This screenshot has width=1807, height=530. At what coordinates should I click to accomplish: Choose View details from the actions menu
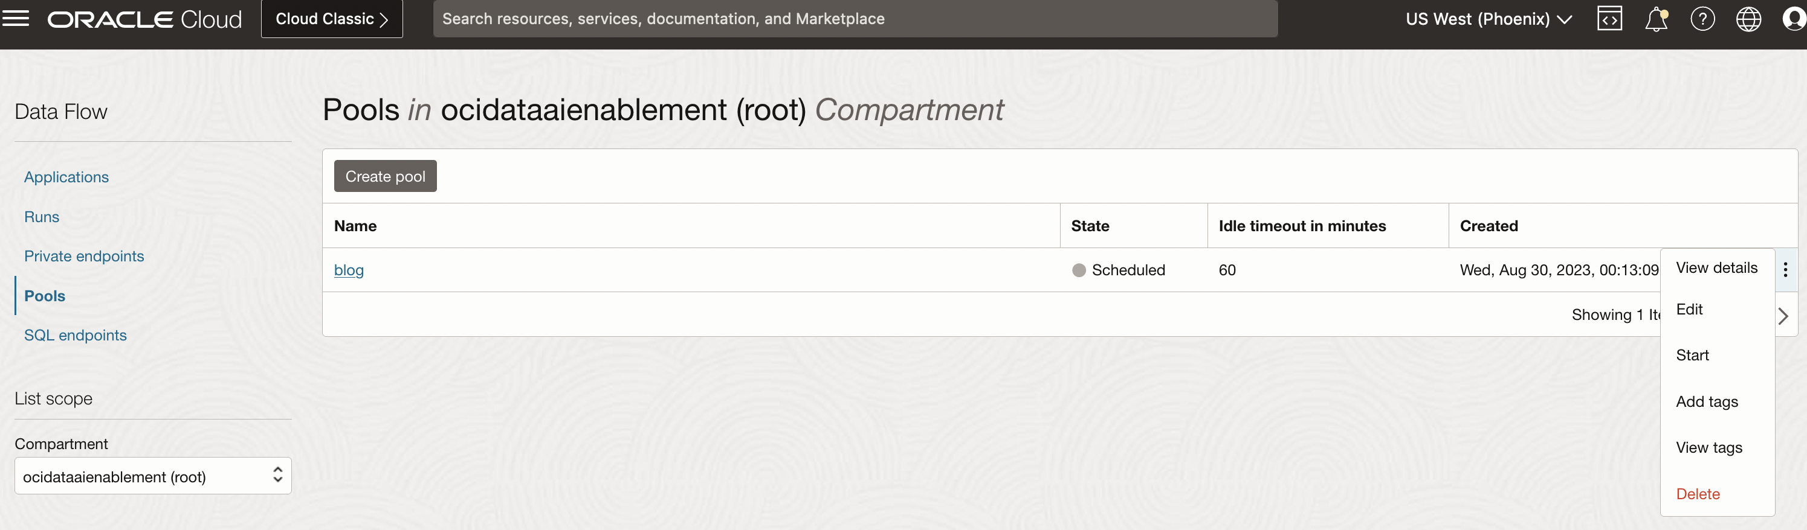(1716, 267)
